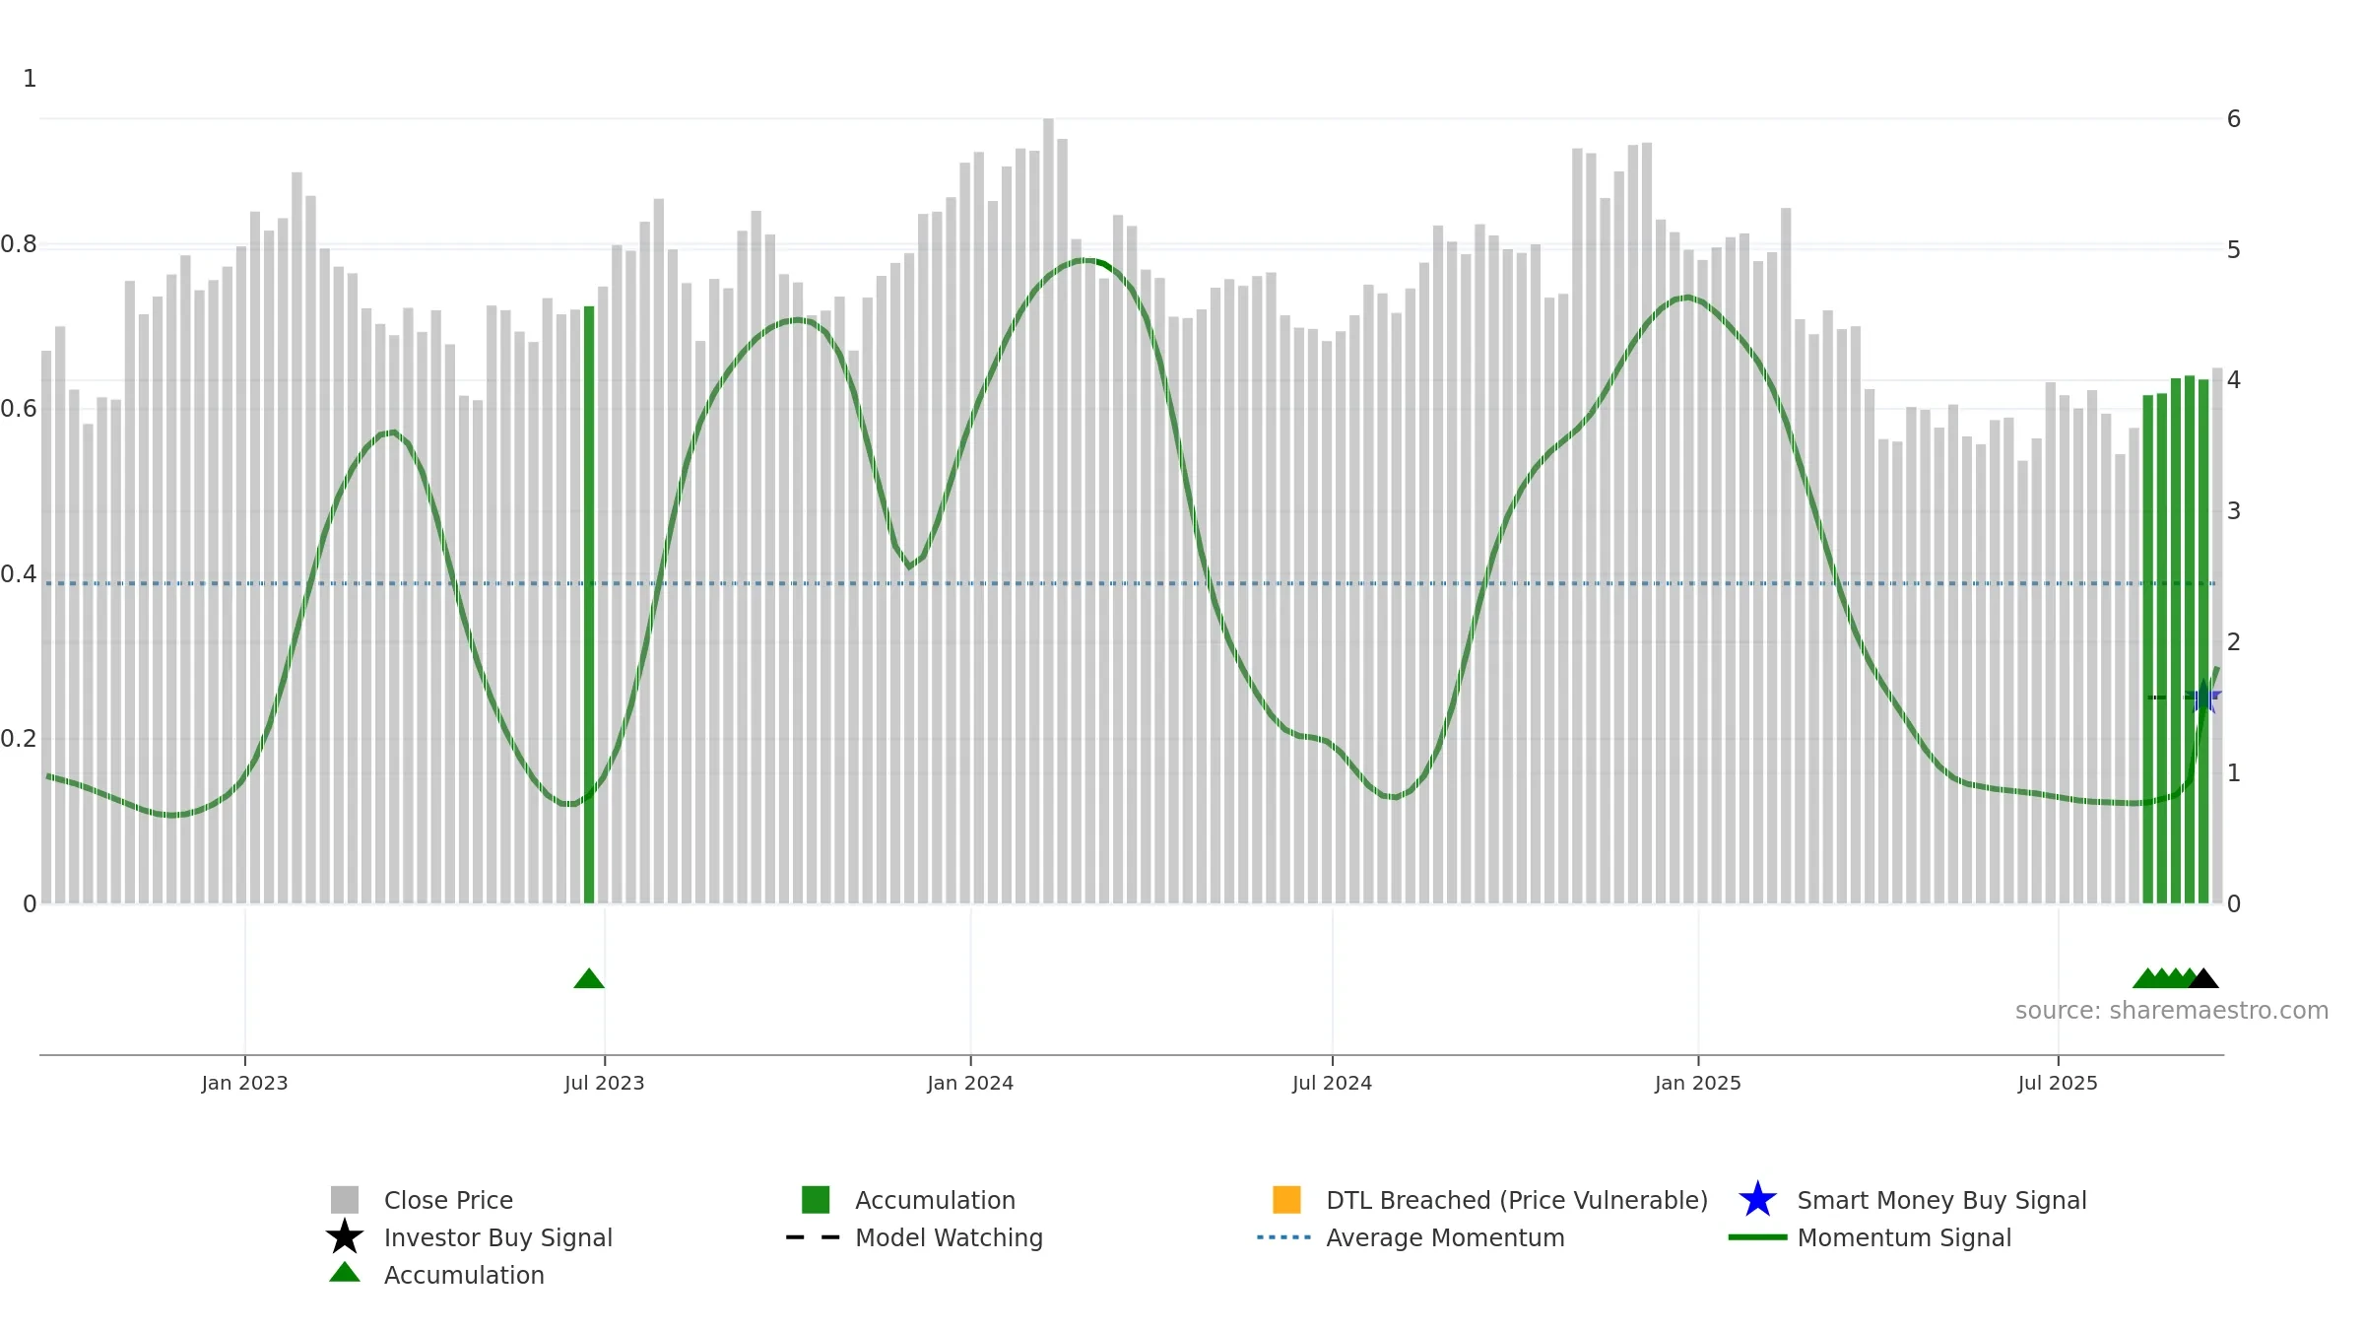2364x1330 pixels.
Task: Click the green Momentum Signal legend line
Action: click(1757, 1237)
